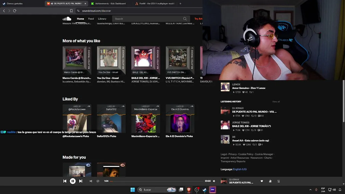Viewport: 345px width, 194px height.
Task: Seek within the track progress bar
Action: [x=156, y=181]
